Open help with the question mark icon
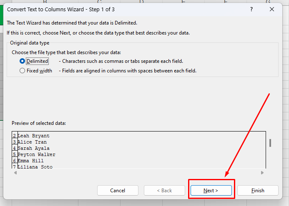This screenshot has height=206, width=289. (x=251, y=9)
